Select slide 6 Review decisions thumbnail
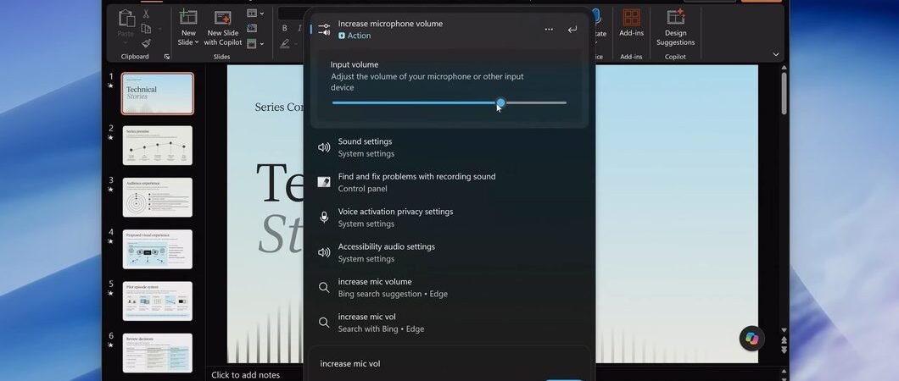 click(157, 353)
